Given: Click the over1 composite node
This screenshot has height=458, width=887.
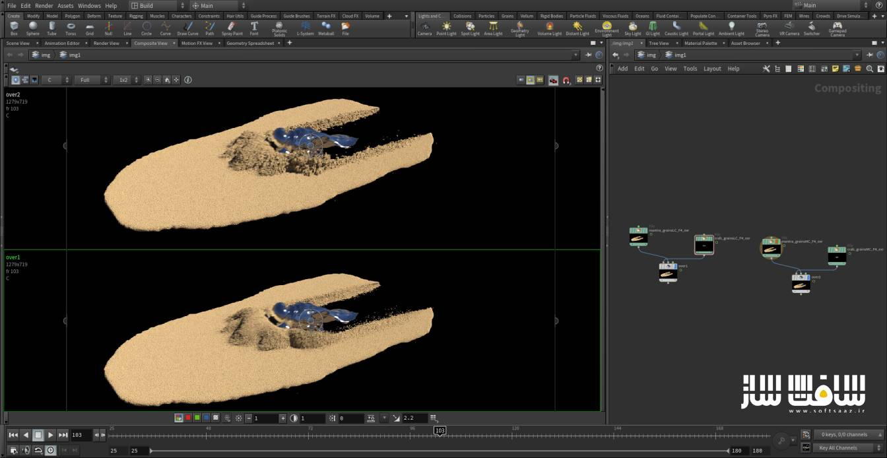Looking at the screenshot, I should 668,272.
